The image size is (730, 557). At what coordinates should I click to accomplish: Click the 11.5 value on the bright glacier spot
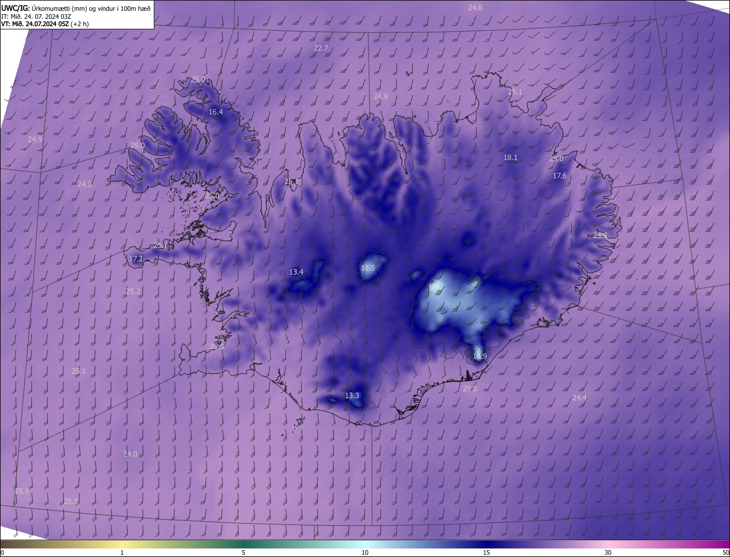coord(368,268)
